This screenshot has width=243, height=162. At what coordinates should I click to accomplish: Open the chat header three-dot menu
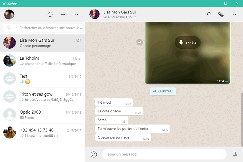pyautogui.click(x=234, y=15)
